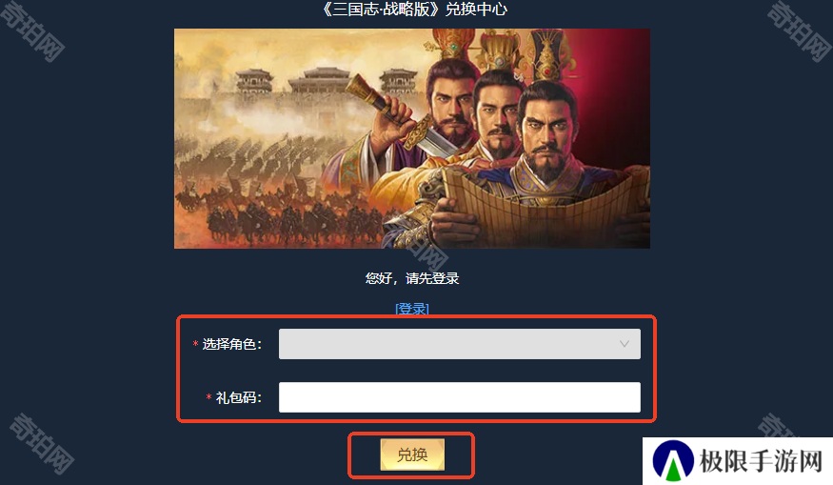The image size is (833, 485).
Task: Click the golden 兑换 redeem button
Action: pos(412,455)
